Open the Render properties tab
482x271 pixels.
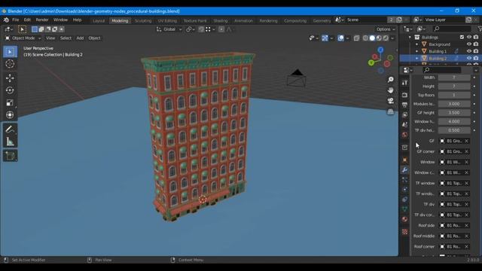tap(404, 96)
